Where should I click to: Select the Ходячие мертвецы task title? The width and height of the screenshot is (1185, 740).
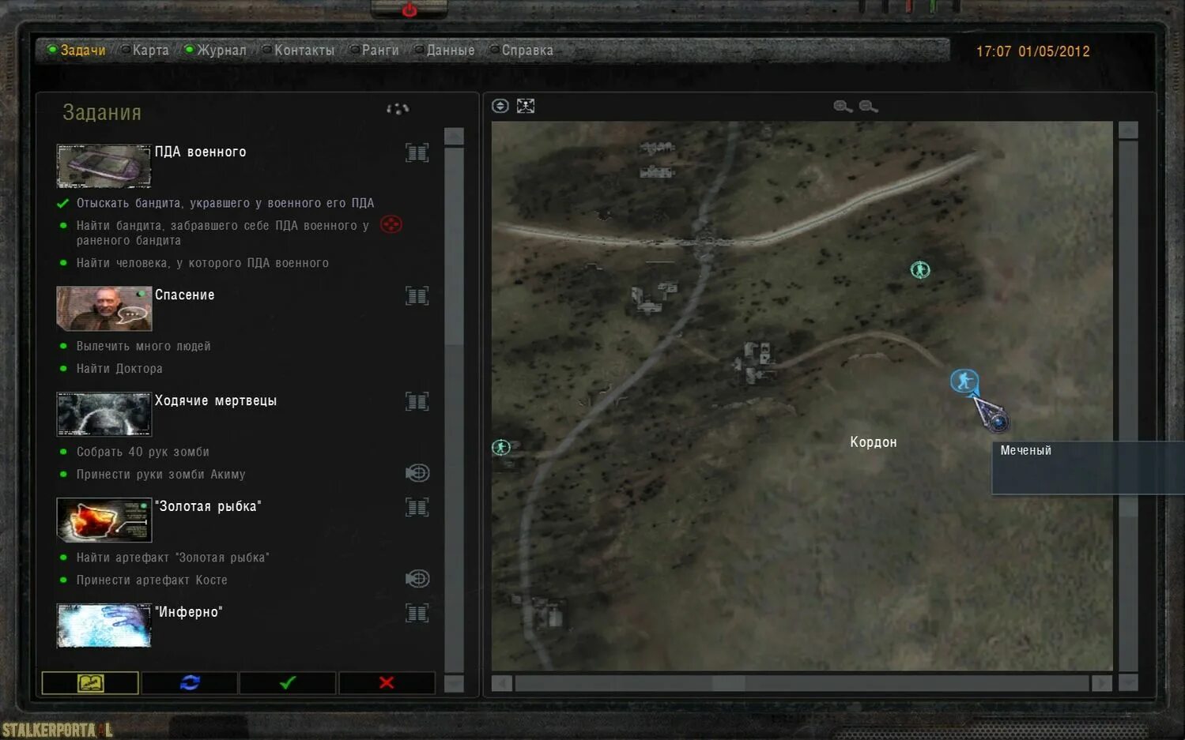click(216, 400)
